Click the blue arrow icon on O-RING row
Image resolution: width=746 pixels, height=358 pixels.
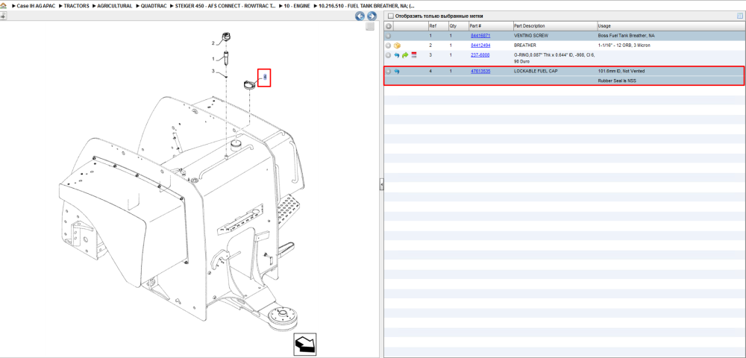click(397, 55)
